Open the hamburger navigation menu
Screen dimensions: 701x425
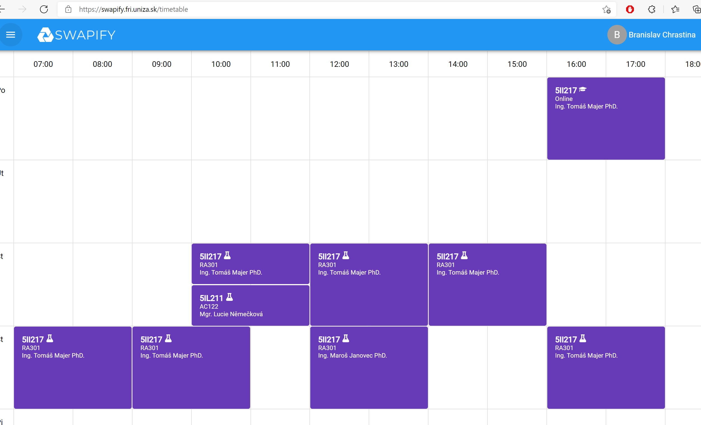tap(11, 35)
